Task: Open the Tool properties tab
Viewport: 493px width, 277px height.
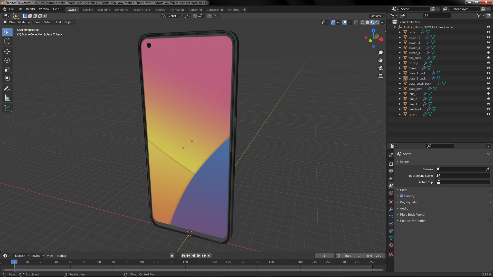Action: pos(391,155)
